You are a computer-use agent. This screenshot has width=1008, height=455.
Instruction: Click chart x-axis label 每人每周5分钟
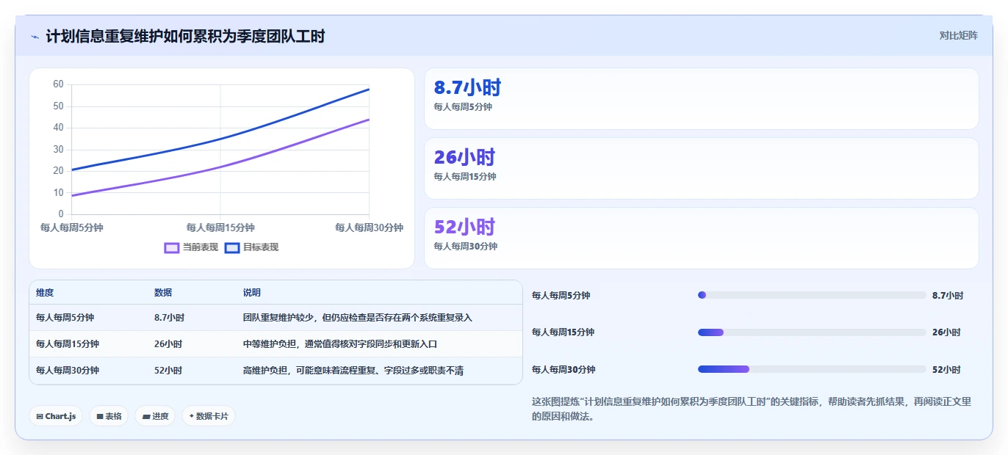pos(71,227)
